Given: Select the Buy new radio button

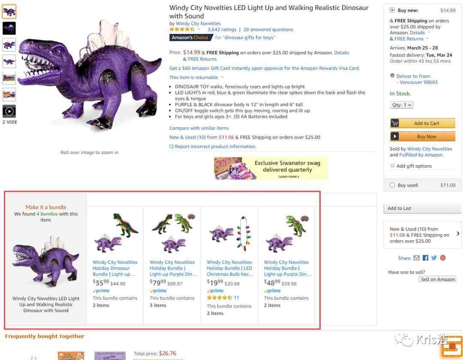Looking at the screenshot, I should 392,10.
